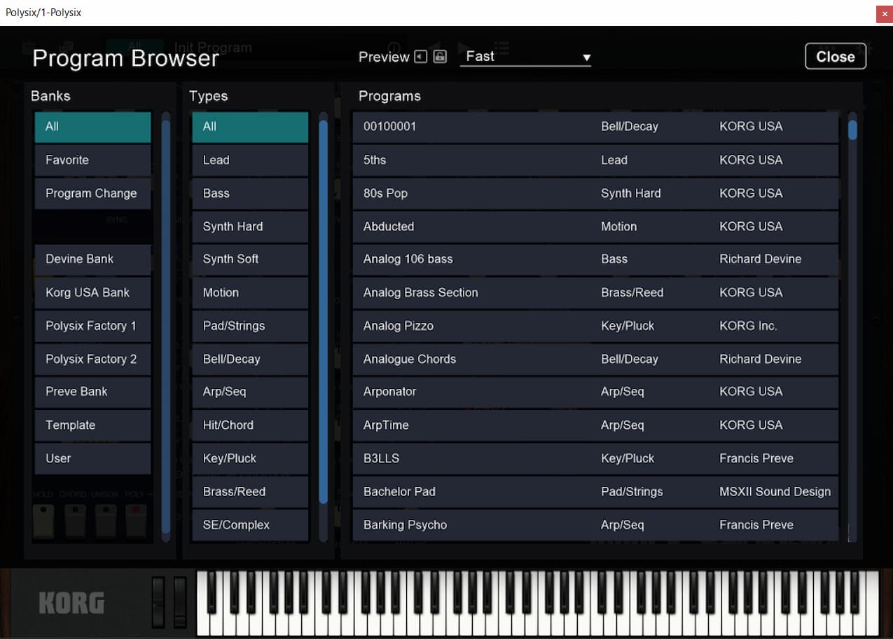This screenshot has width=893, height=639.
Task: Filter programs by Bell/Decay type
Action: click(251, 359)
